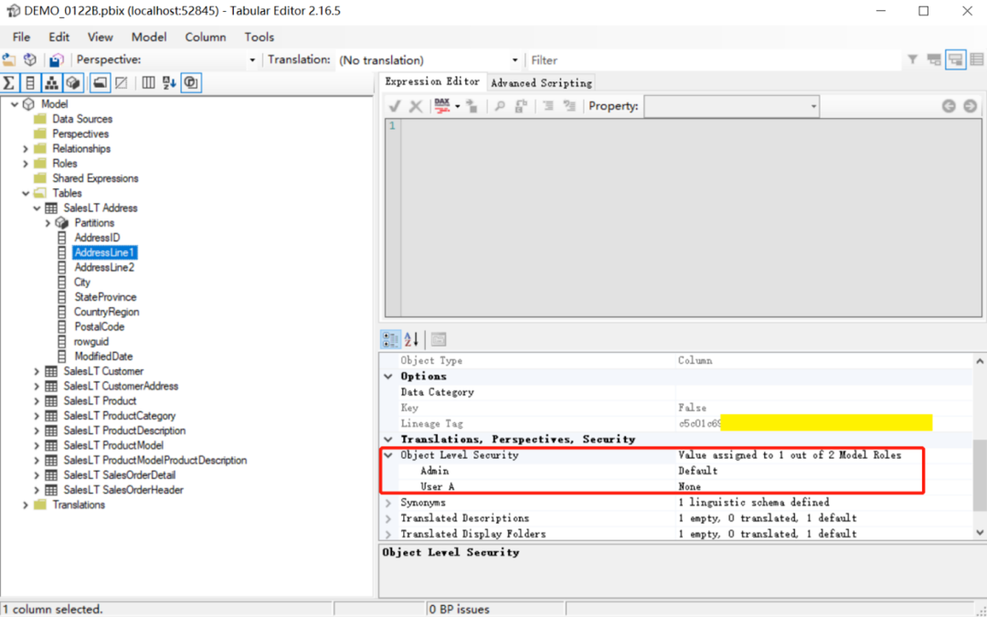
Task: Click the User A security value None
Action: (x=689, y=486)
